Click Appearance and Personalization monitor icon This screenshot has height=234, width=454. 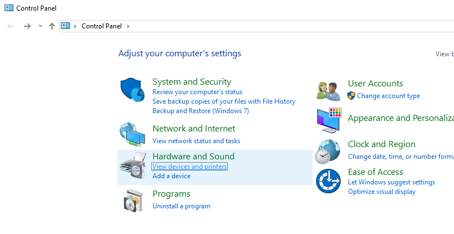[329, 120]
